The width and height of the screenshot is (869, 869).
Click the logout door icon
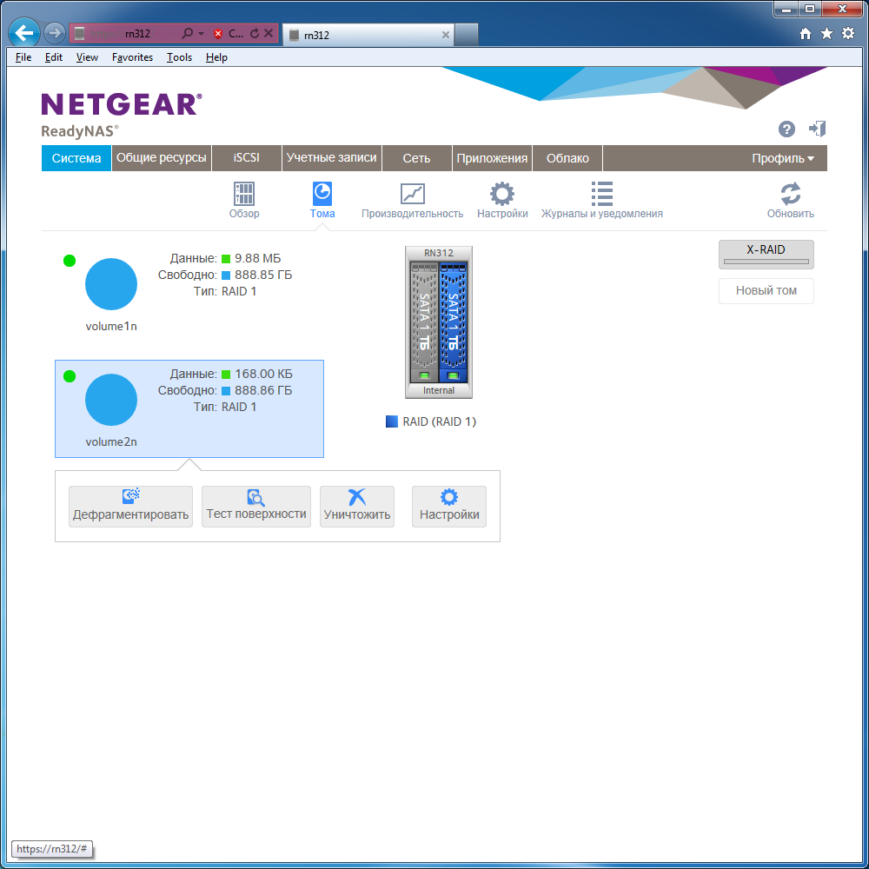(818, 129)
